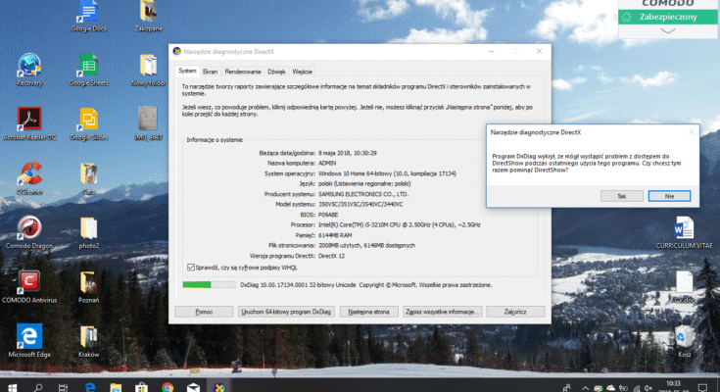Image resolution: width=720 pixels, height=392 pixels.
Task: Launch CCleaner from desktop
Action: pos(29,178)
